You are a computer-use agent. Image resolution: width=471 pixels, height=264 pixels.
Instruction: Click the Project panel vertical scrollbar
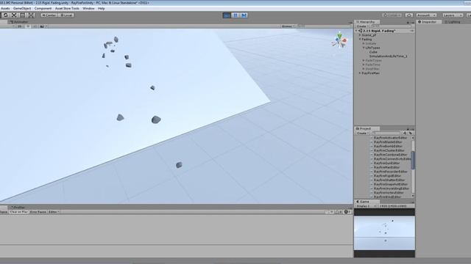point(413,160)
